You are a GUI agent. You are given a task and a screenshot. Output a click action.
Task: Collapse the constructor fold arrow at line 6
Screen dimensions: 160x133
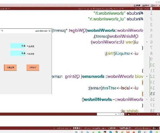point(147,42)
